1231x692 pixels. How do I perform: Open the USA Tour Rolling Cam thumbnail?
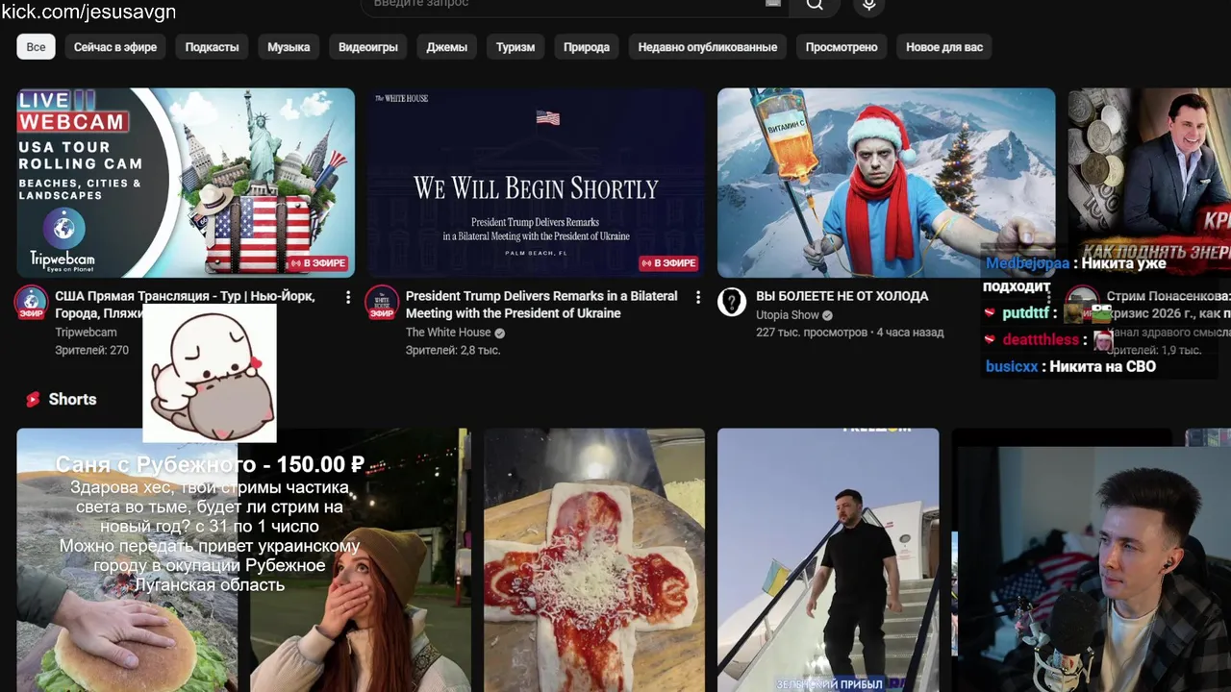[x=186, y=183]
